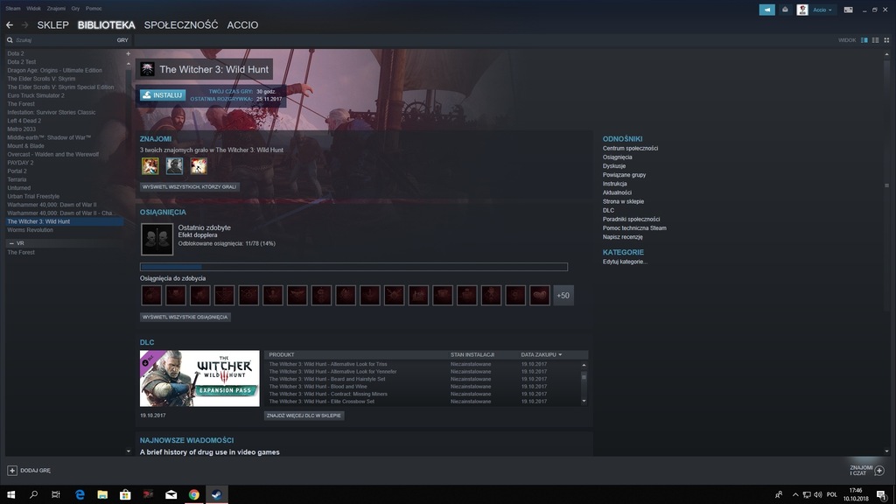Click the first locked achievement icon
Image resolution: width=896 pixels, height=504 pixels.
click(x=151, y=296)
